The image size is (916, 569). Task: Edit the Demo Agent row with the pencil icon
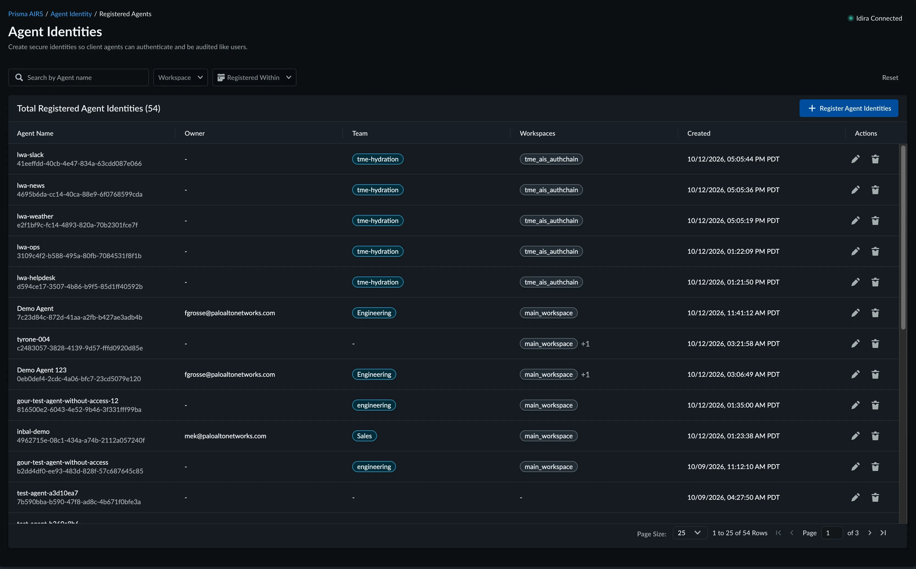tap(855, 313)
